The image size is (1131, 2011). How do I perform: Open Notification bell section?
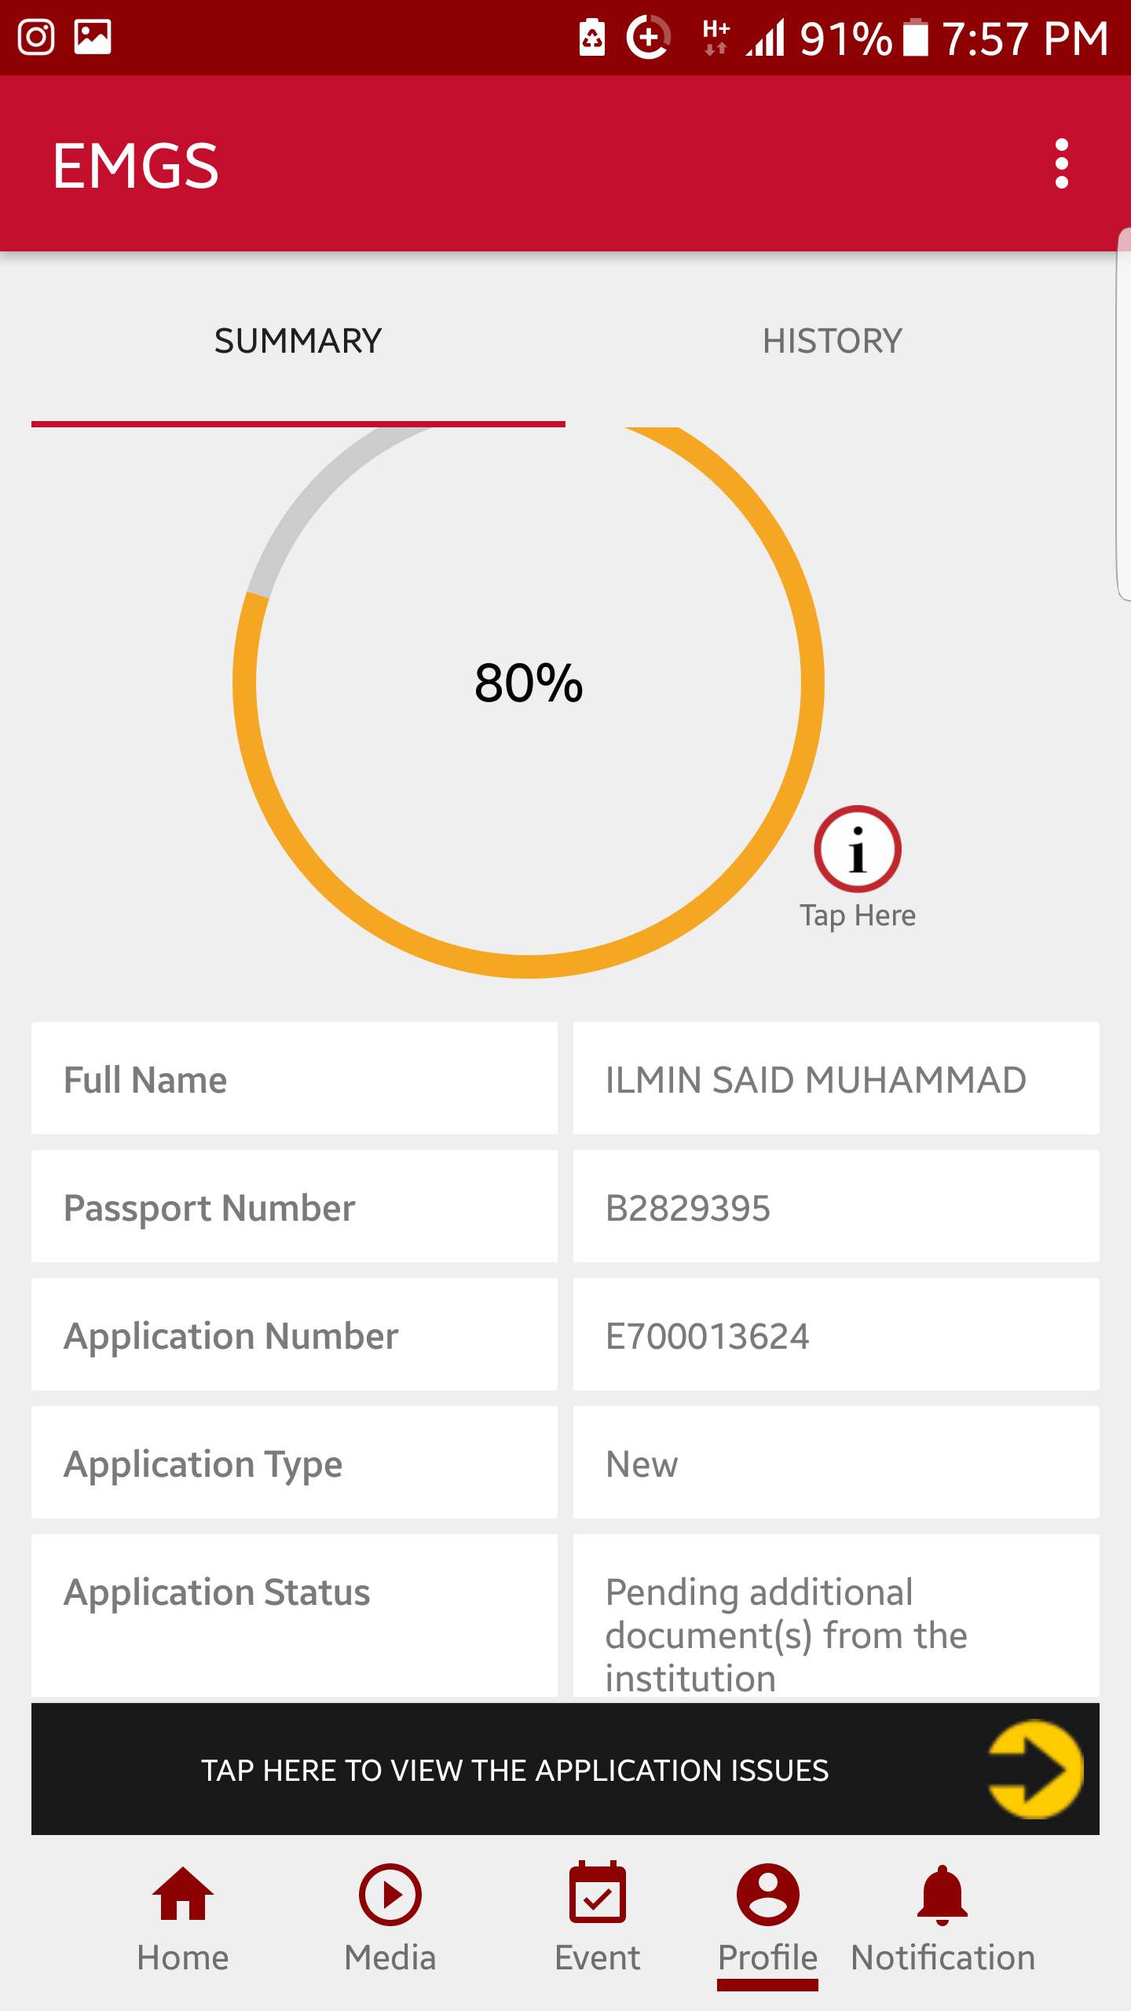(942, 1917)
